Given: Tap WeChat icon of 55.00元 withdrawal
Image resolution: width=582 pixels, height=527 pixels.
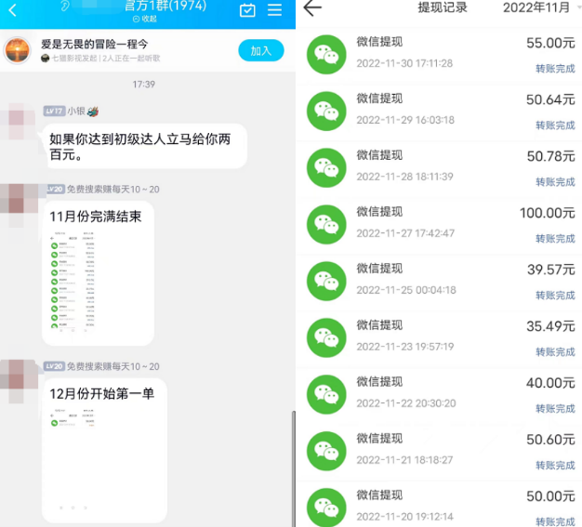Looking at the screenshot, I should click(325, 54).
